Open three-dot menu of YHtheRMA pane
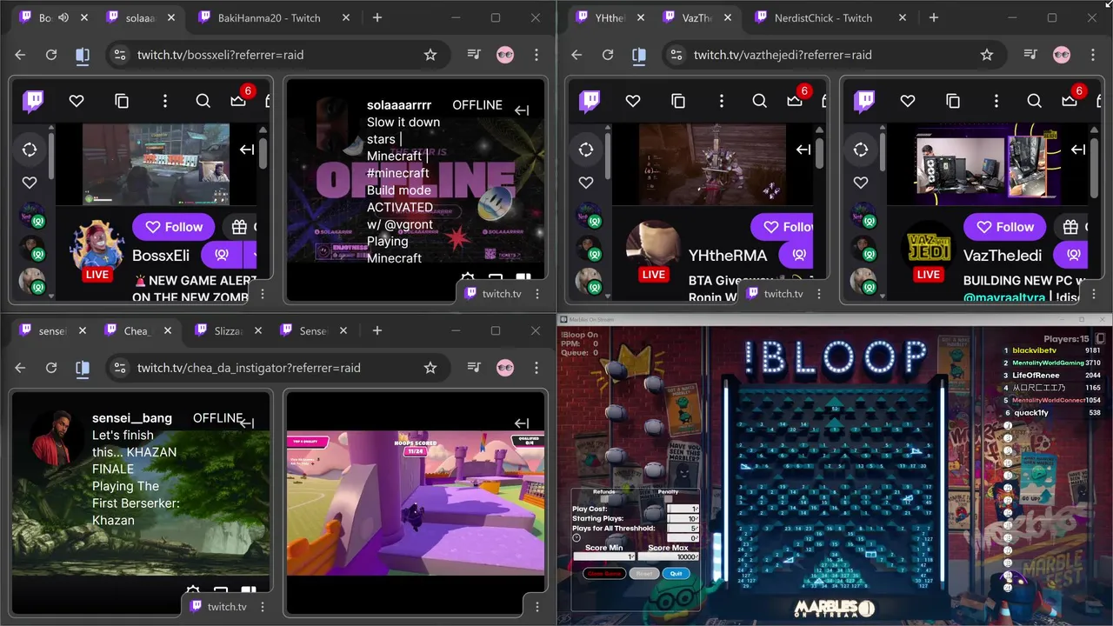 pyautogui.click(x=818, y=294)
